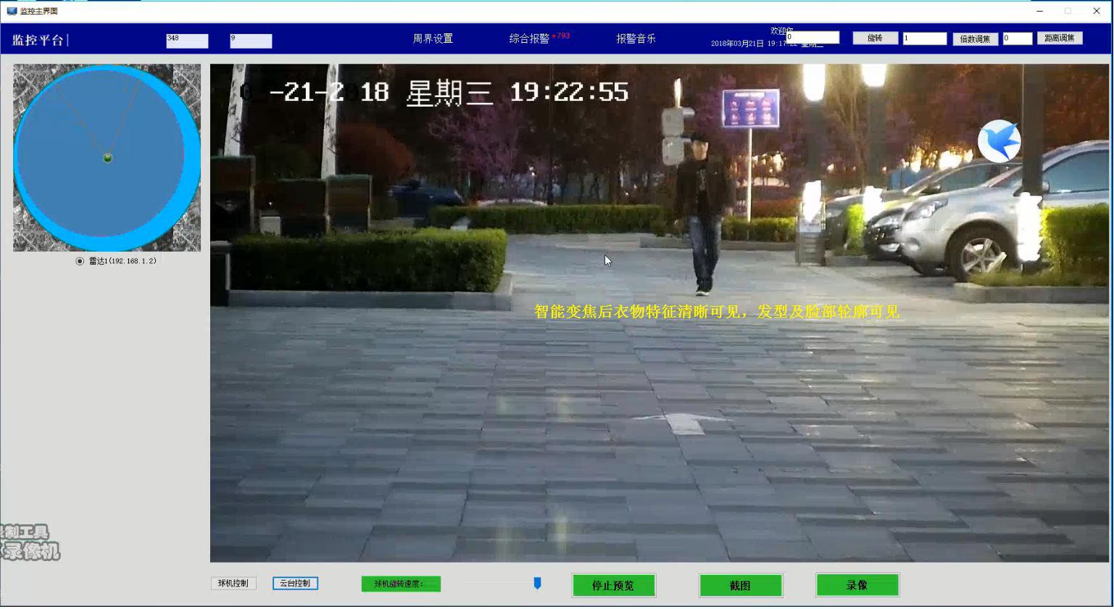
Task: Click the rotation value field containing 1
Action: click(924, 38)
